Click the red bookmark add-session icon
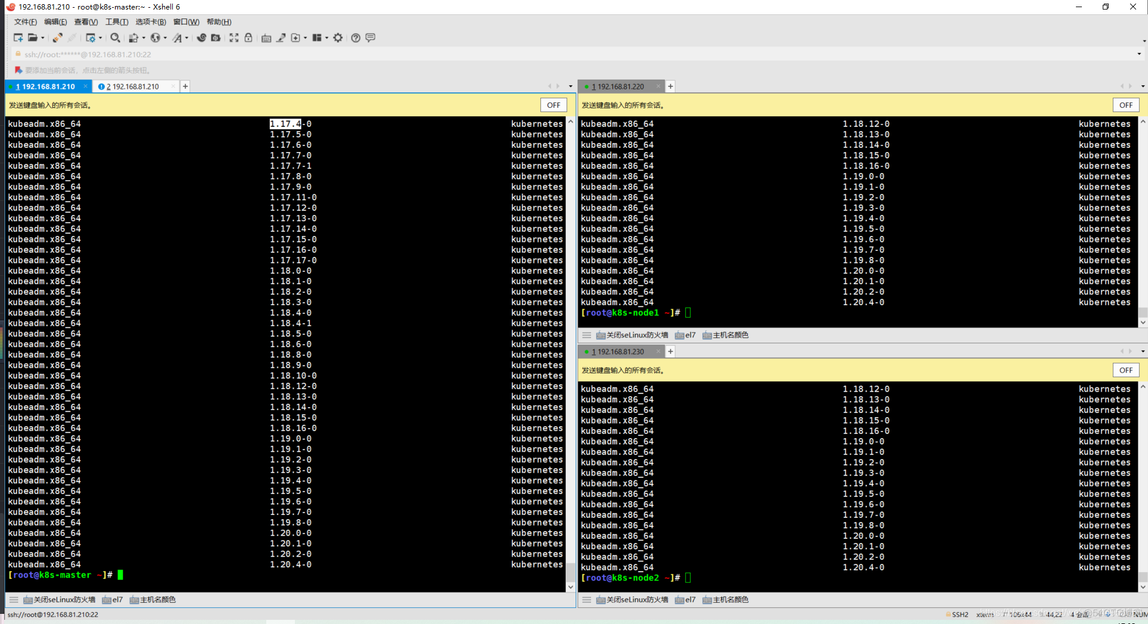1148x624 pixels. [18, 70]
